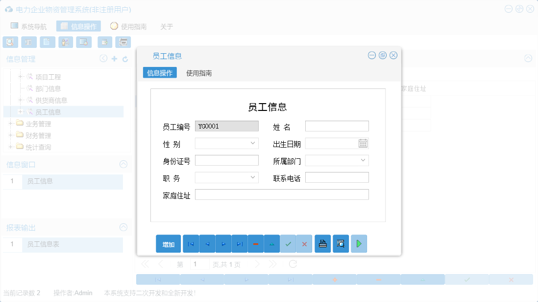Select the first record navigation icon
The width and height of the screenshot is (538, 302).
point(191,243)
